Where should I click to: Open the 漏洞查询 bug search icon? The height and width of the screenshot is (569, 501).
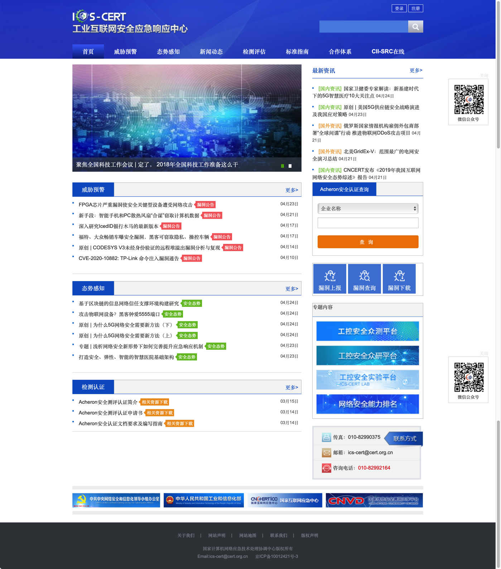[364, 279]
